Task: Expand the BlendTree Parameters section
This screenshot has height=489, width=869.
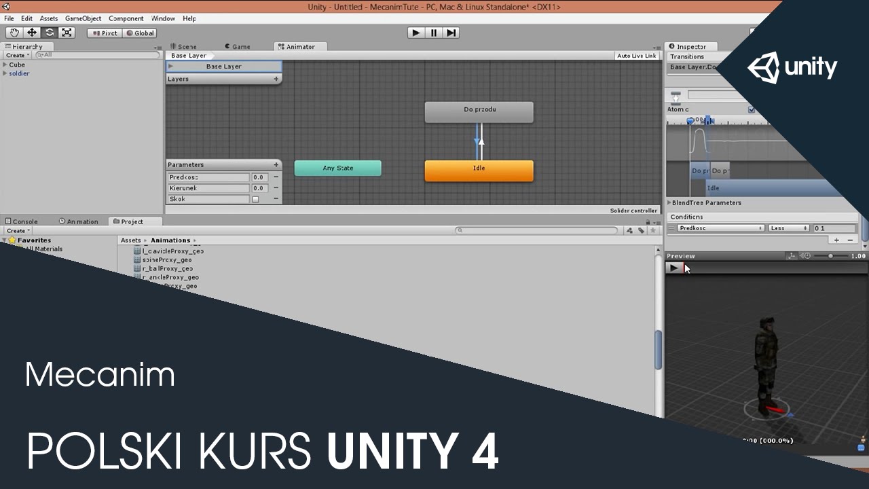Action: [669, 202]
